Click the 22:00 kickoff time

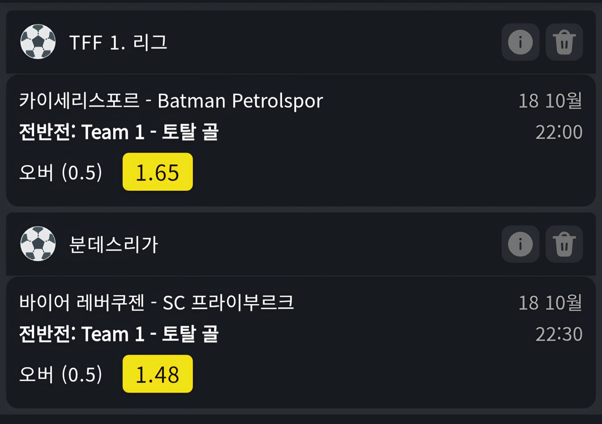[559, 132]
